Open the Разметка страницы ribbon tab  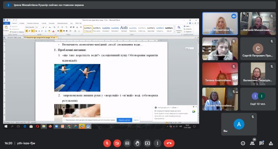coord(33,23)
